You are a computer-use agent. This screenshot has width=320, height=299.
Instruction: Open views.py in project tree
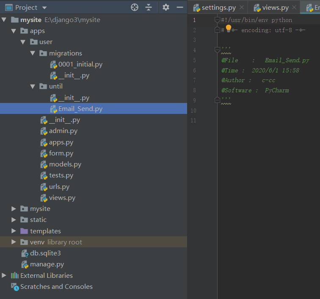[x=62, y=198]
